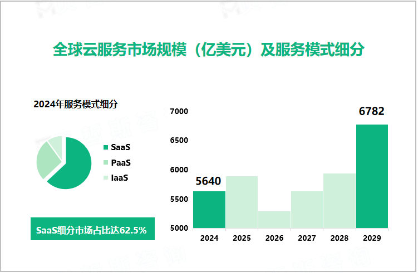The width and height of the screenshot is (418, 273).
Task: Click the 2028 bar in bar chart
Action: pyautogui.click(x=340, y=201)
